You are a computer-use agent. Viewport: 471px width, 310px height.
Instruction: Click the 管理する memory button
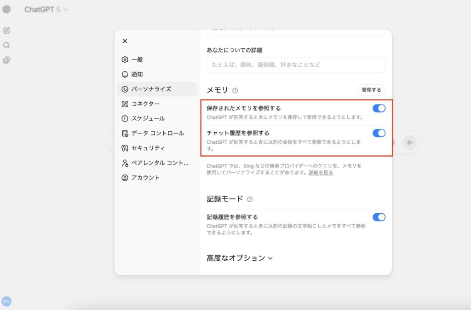pos(371,90)
